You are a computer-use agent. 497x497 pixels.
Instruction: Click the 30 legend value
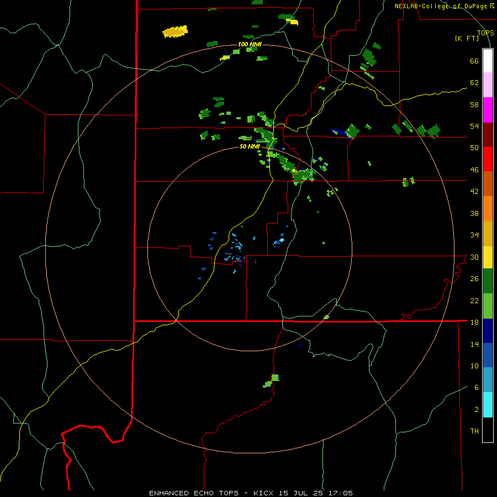[474, 257]
